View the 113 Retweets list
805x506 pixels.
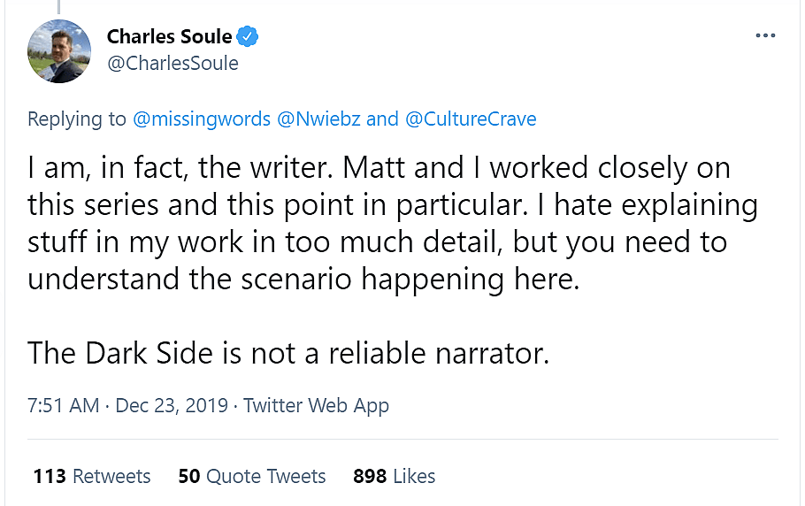[x=92, y=476]
